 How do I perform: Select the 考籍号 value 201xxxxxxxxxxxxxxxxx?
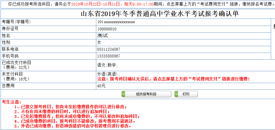pyautogui.click(x=116, y=22)
